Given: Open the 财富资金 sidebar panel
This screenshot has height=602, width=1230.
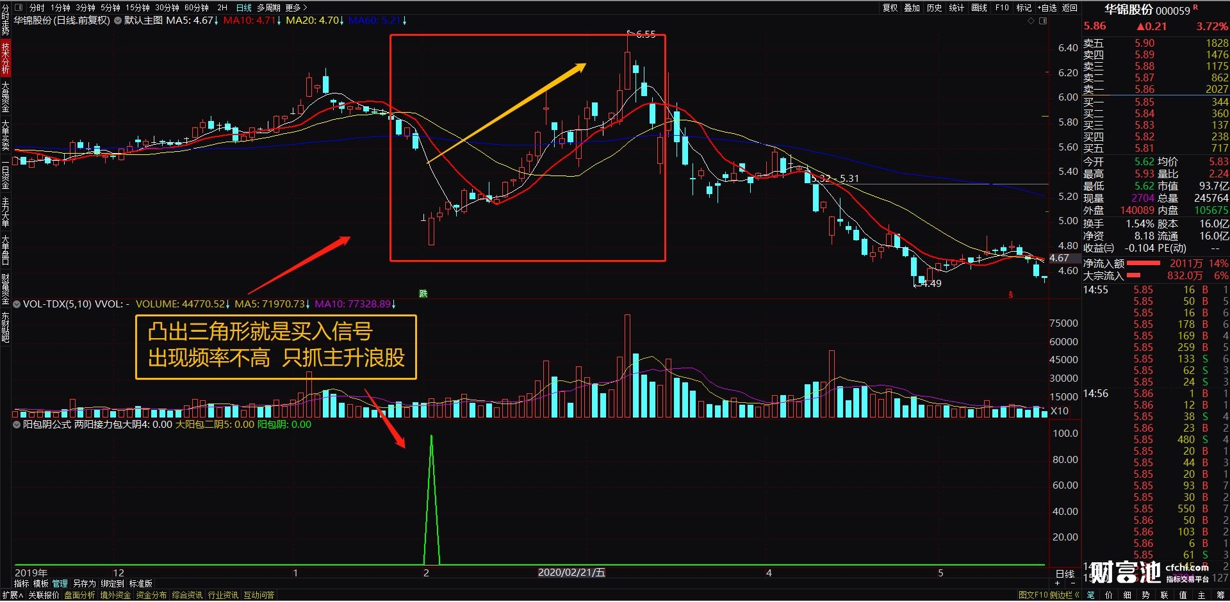Looking at the screenshot, I should [5, 289].
